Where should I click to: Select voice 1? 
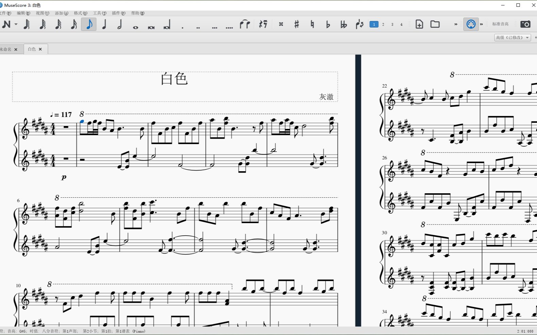tap(374, 24)
